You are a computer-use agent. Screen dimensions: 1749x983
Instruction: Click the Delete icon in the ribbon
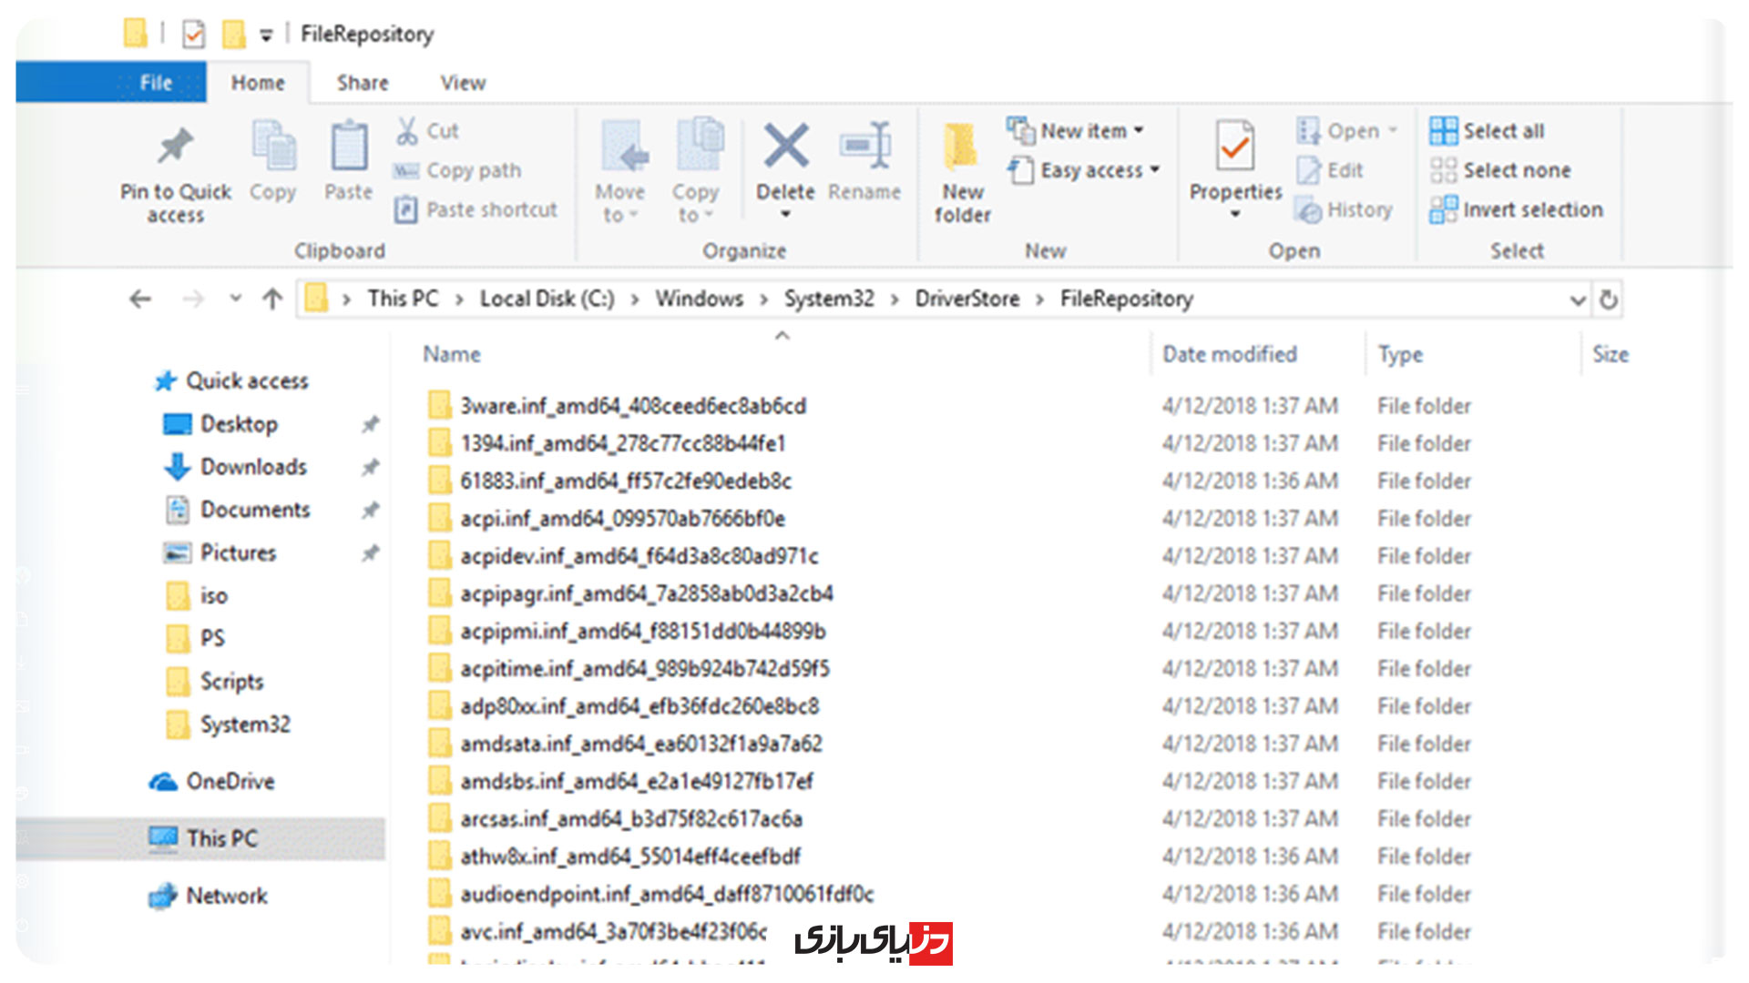click(785, 147)
